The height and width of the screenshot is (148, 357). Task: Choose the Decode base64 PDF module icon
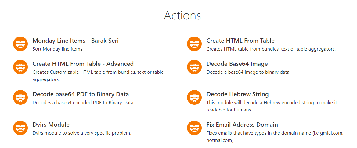(x=20, y=97)
